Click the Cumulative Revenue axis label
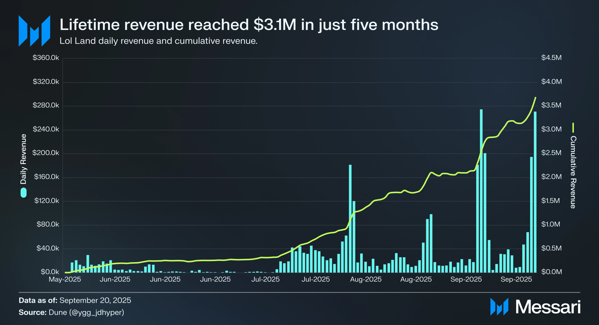The height and width of the screenshot is (325, 599). (x=573, y=172)
